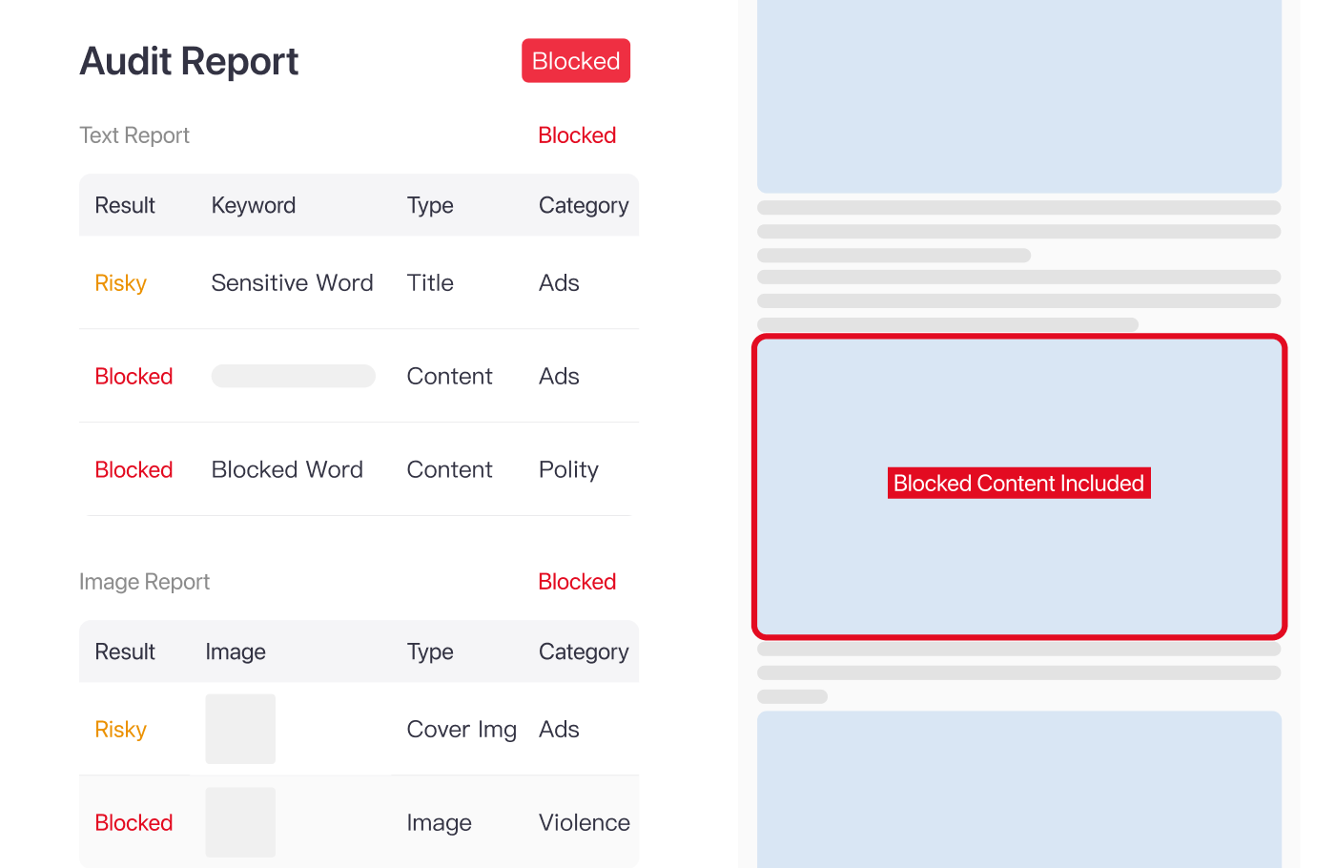Image resolution: width=1335 pixels, height=868 pixels.
Task: Click the Violence category cell
Action: click(x=584, y=822)
